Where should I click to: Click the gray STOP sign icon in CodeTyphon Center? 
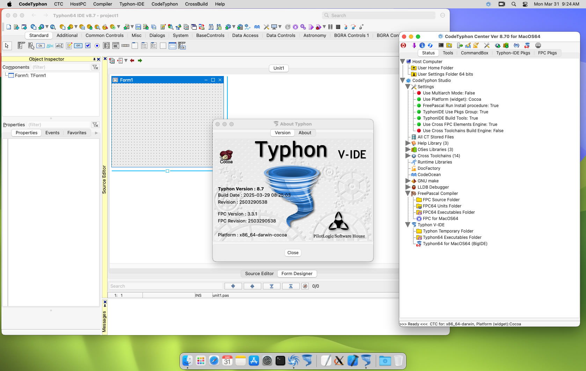(x=538, y=45)
